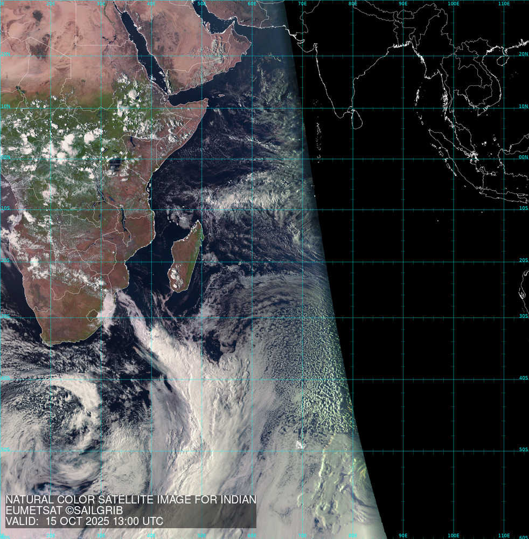Click the 110E longitude label at bottom

[504, 535]
